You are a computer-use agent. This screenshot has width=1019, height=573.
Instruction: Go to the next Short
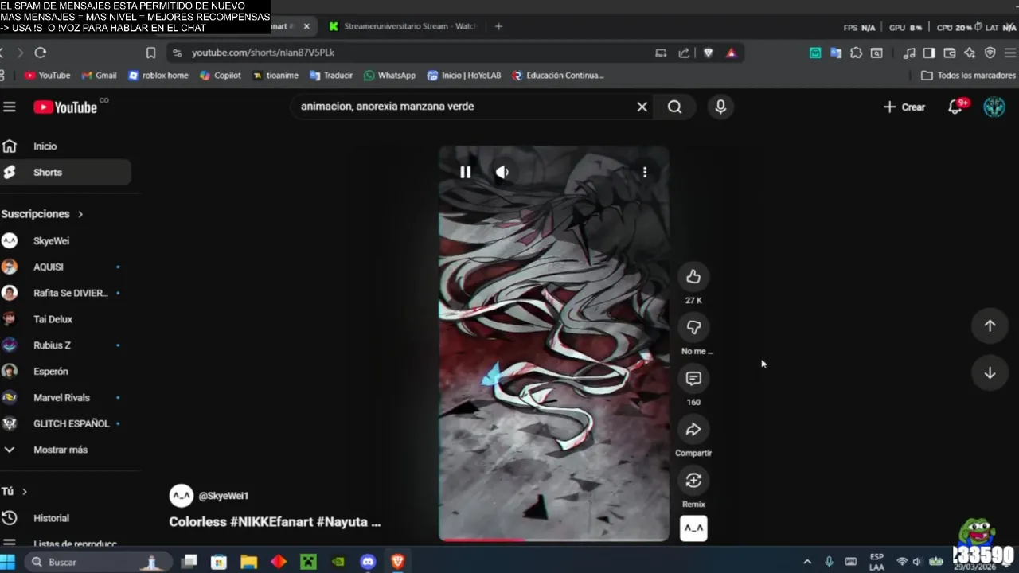990,373
